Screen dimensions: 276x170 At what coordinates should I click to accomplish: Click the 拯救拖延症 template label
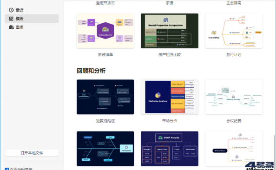[105, 121]
